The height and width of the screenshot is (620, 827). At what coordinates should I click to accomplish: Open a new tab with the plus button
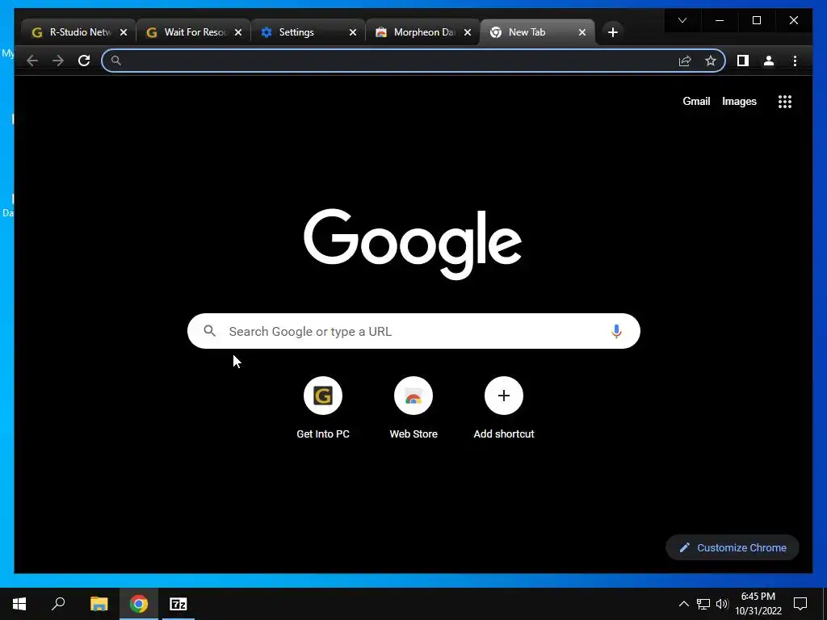(612, 32)
